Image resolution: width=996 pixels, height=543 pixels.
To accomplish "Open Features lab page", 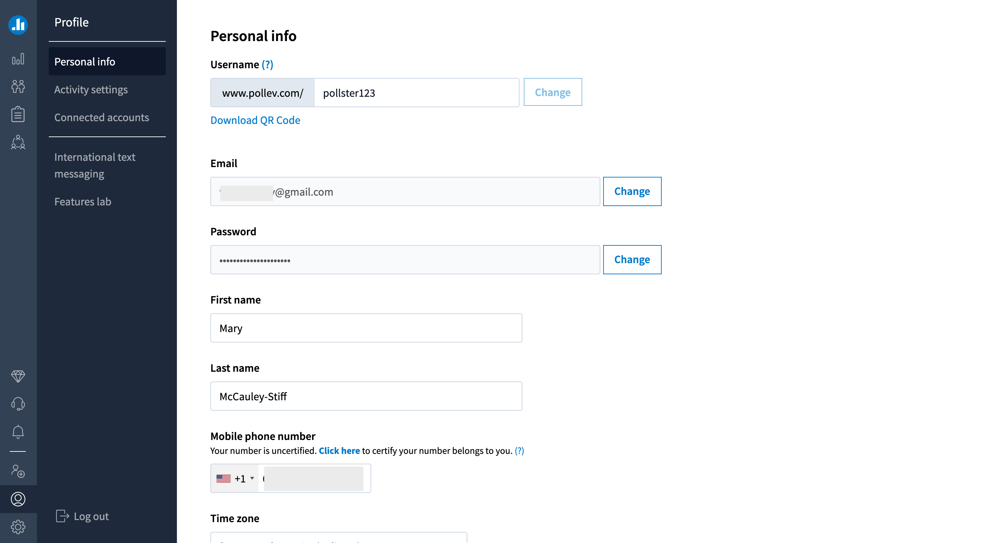I will [x=83, y=201].
